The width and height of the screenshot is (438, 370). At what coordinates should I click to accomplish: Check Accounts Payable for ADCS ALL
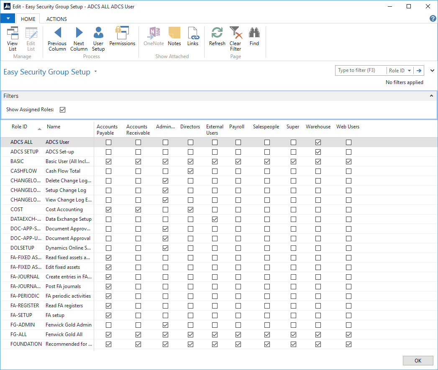pyautogui.click(x=109, y=143)
